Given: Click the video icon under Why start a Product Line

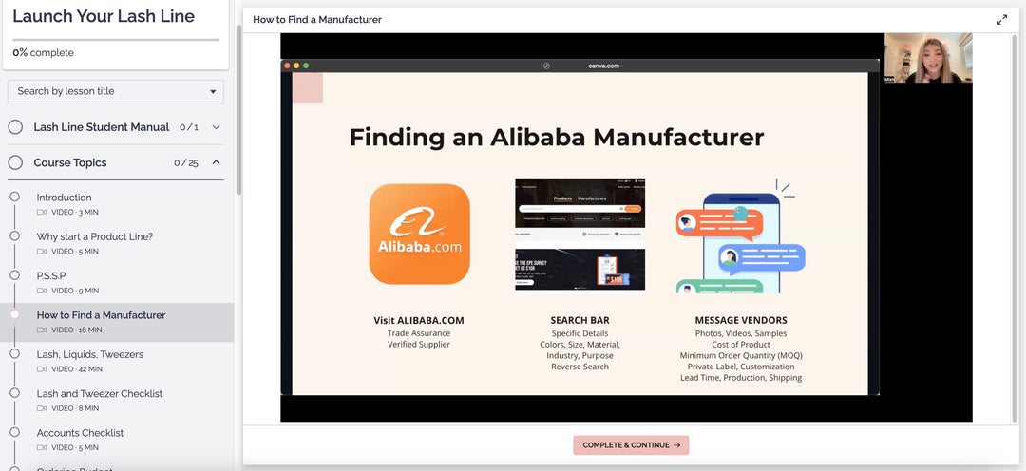Looking at the screenshot, I should pyautogui.click(x=42, y=252).
